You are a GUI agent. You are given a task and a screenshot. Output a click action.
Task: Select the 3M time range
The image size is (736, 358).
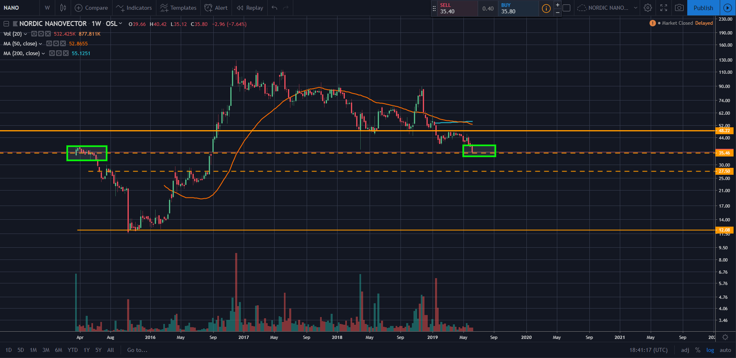coord(46,350)
